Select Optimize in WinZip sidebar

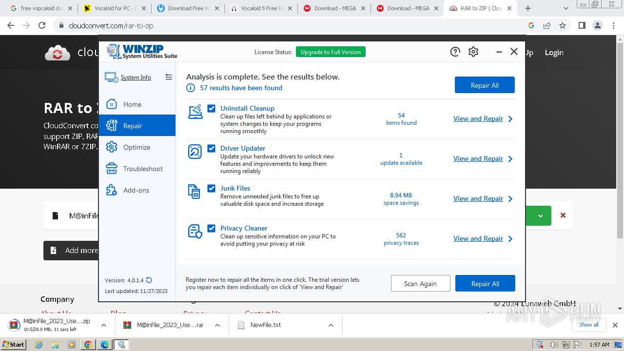(137, 147)
